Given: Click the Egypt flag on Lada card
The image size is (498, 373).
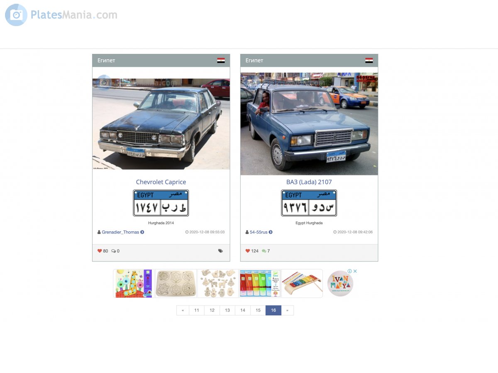Looking at the screenshot, I should [369, 61].
